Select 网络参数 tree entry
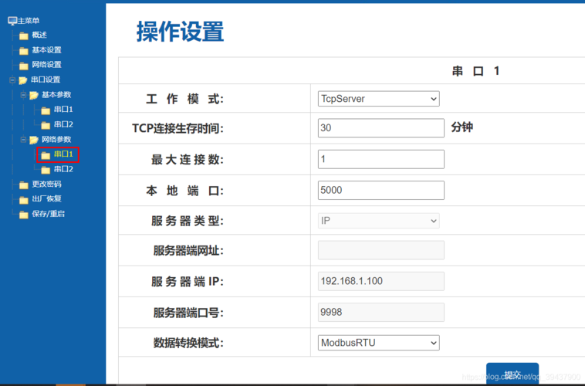The height and width of the screenshot is (386, 585). pos(56,139)
